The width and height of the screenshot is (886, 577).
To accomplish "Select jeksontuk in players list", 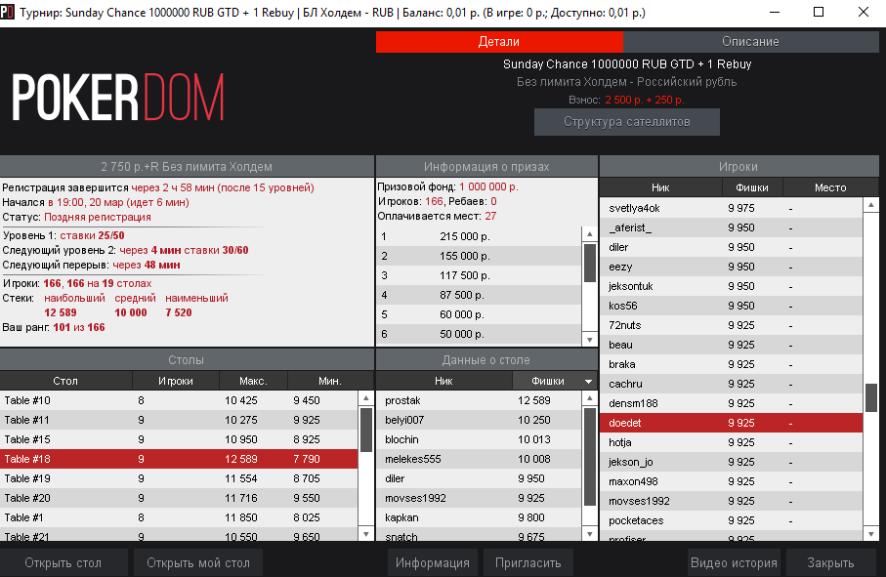I will pyautogui.click(x=732, y=286).
